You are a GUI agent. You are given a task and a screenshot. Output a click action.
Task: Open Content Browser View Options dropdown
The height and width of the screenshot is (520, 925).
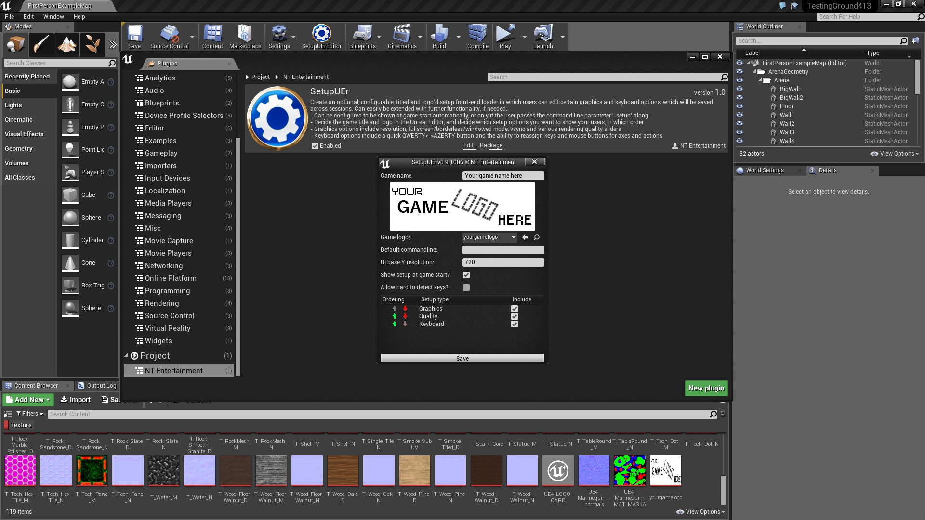coord(700,512)
